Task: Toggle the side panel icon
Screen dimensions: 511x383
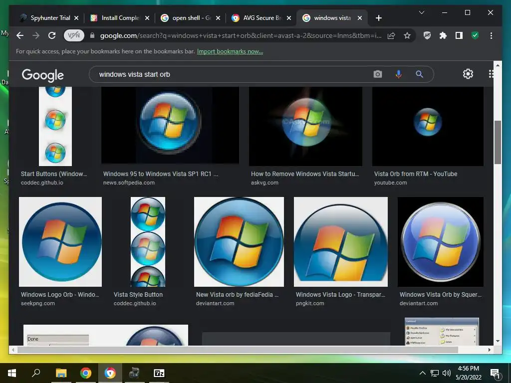Action: pyautogui.click(x=459, y=35)
